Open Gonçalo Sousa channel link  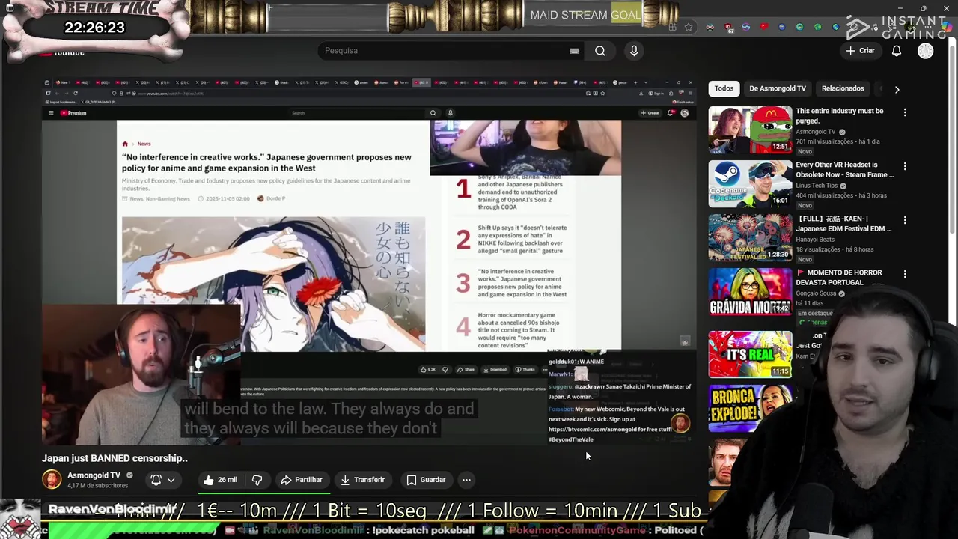point(816,293)
